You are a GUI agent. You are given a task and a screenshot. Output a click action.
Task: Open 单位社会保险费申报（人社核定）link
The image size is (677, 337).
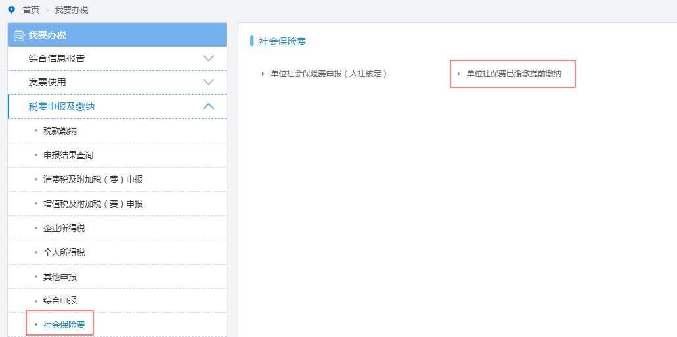click(329, 74)
